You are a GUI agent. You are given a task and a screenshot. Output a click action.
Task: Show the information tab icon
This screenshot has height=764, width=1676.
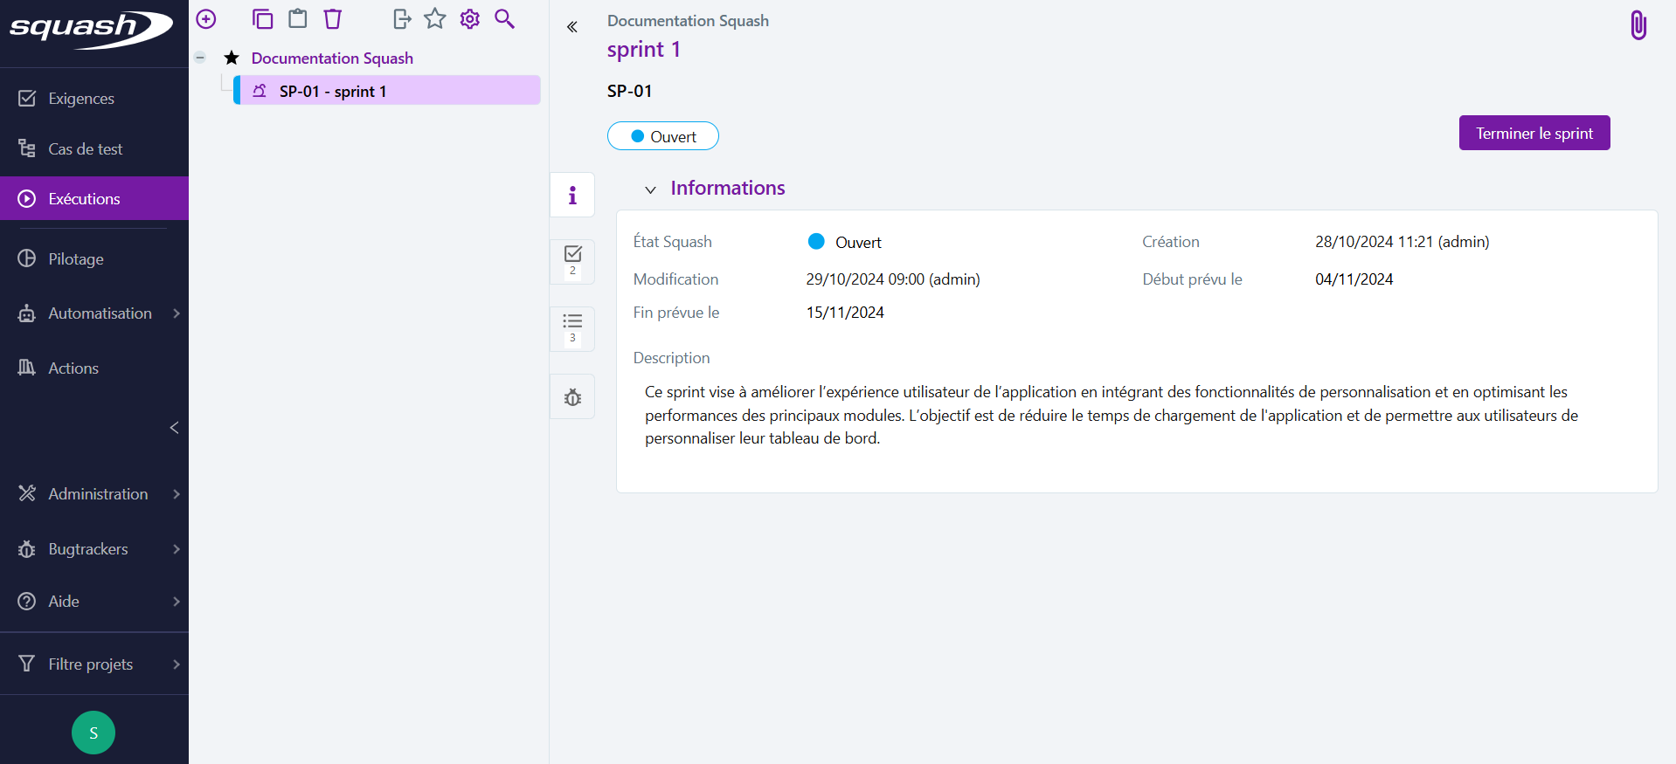[572, 195]
